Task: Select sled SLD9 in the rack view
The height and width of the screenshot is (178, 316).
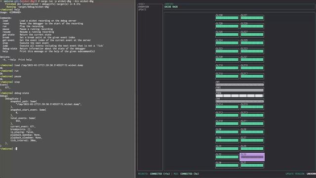Action: [252, 132]
